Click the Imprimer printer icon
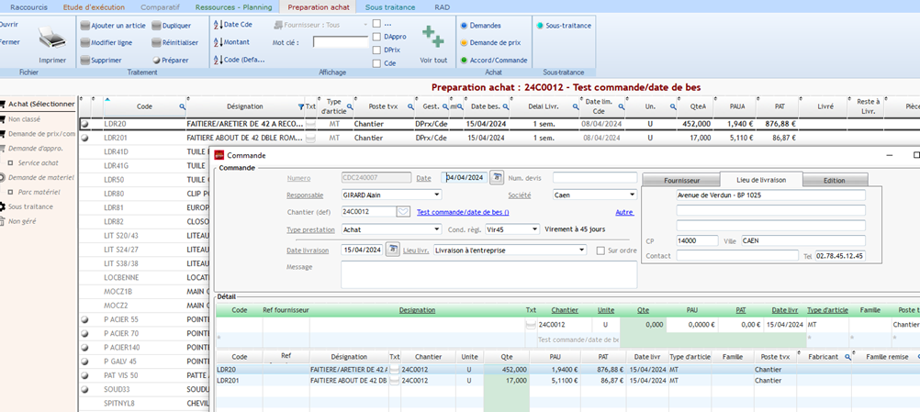Screen dimensions: 920x412 (51, 39)
